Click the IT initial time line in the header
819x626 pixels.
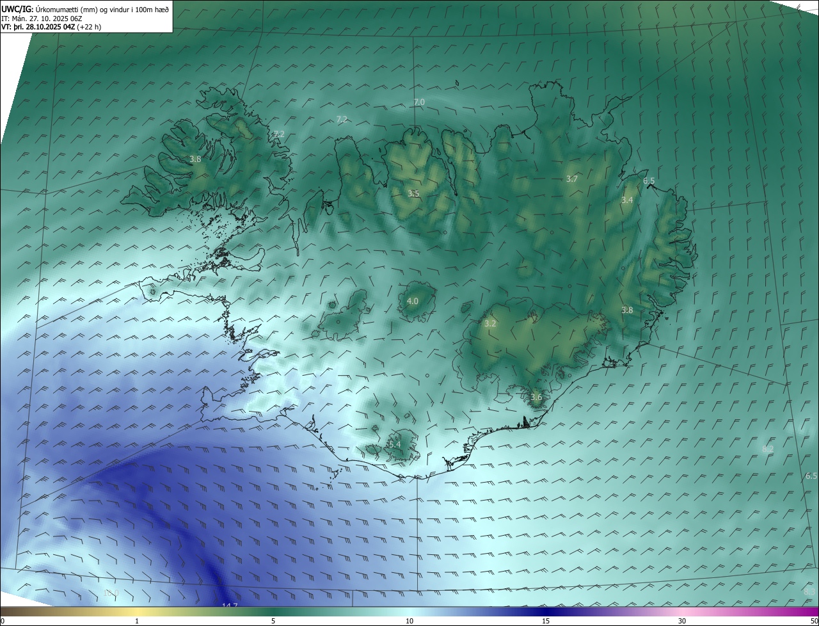[43, 19]
